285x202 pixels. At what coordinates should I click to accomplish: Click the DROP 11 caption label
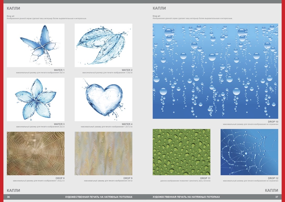(x=205, y=178)
